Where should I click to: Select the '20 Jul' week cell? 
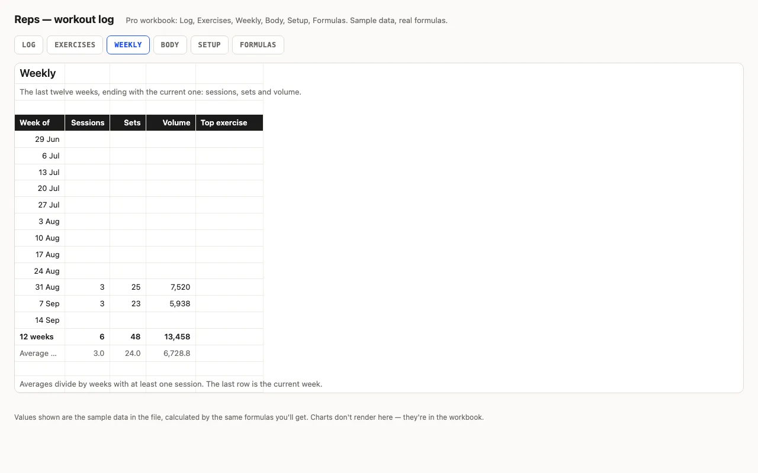40,189
